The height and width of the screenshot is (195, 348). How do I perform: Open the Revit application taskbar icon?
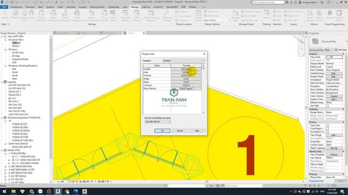pos(58,191)
